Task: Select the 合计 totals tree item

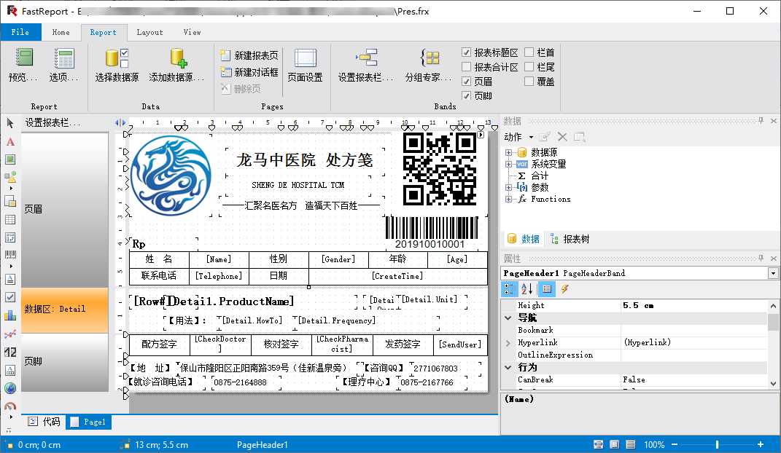Action: point(540,176)
